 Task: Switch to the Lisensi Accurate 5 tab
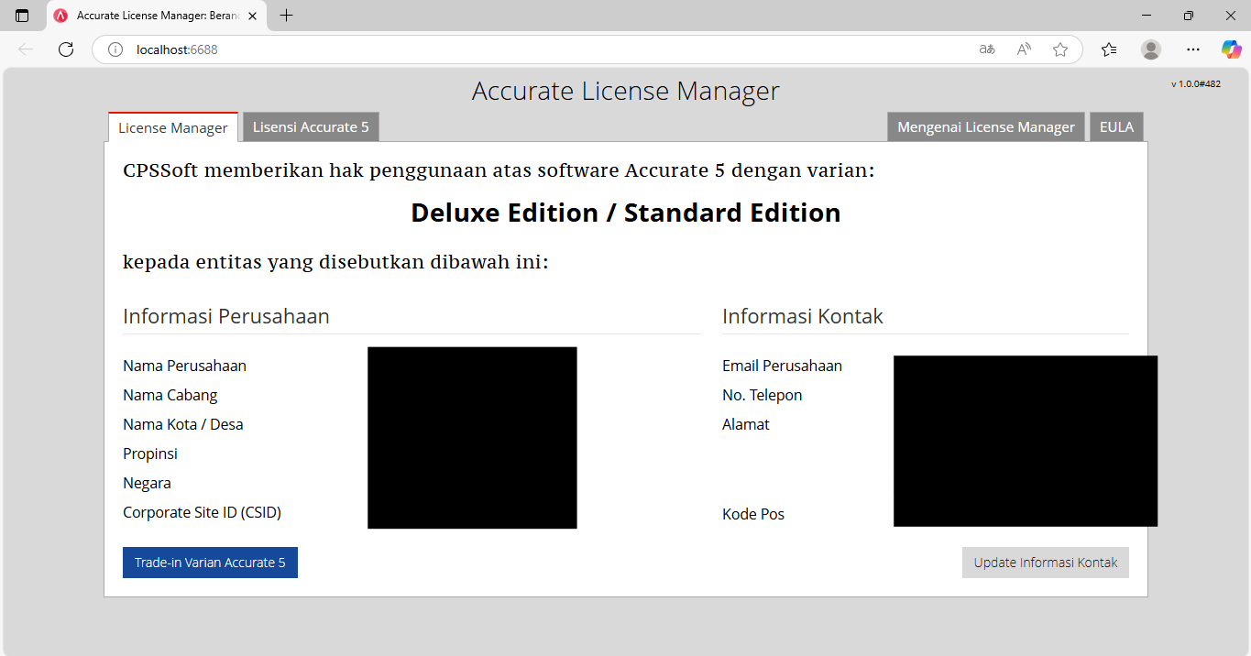[311, 127]
